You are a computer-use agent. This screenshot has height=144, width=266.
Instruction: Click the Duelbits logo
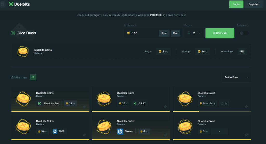tap(19, 4)
